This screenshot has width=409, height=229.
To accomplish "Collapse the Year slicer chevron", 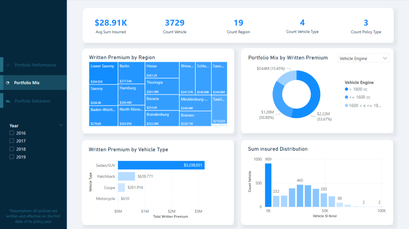I will point(61,125).
